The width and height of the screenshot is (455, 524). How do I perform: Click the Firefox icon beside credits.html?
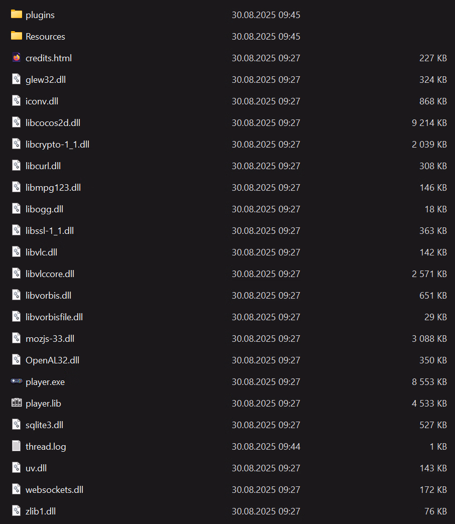tap(17, 58)
